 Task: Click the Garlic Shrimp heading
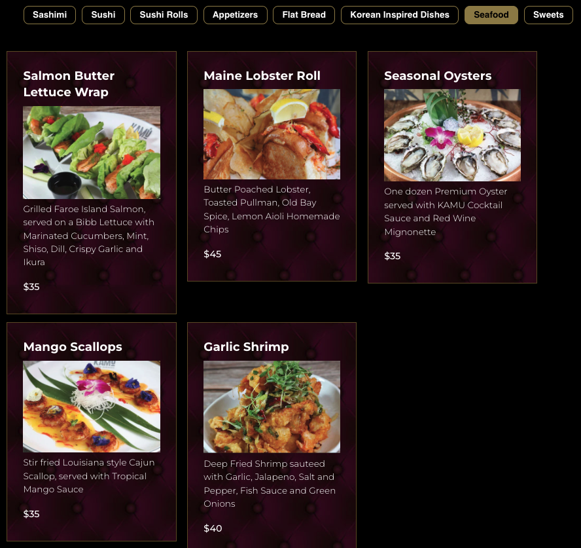246,346
